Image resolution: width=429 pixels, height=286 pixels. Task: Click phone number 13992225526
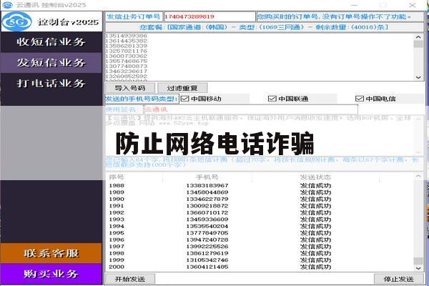point(207,247)
